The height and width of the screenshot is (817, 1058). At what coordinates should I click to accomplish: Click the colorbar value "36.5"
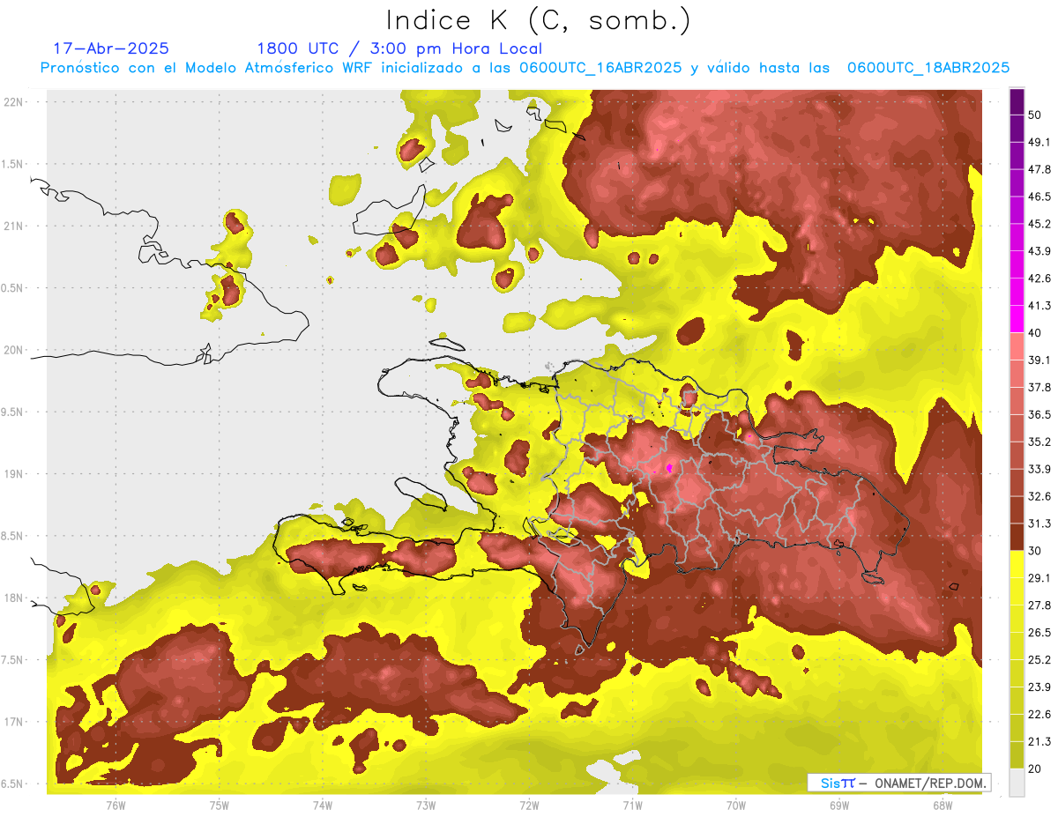tap(1039, 414)
